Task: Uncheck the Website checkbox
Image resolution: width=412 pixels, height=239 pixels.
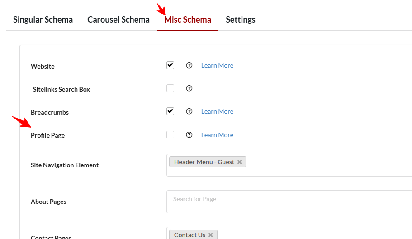Action: pos(170,65)
